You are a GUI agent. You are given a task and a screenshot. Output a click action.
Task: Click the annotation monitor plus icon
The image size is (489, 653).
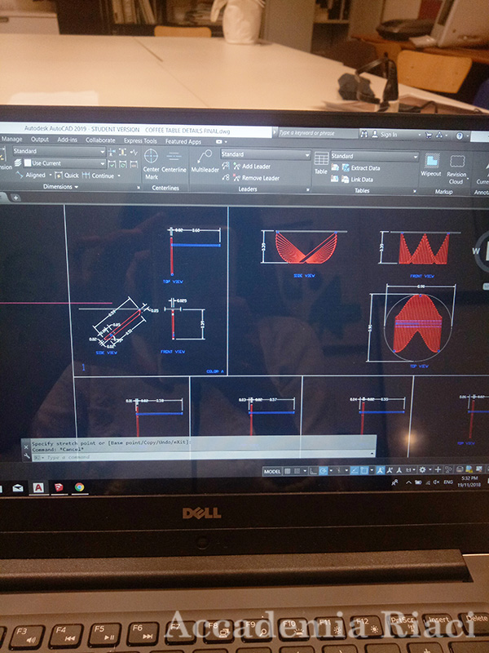(x=438, y=469)
